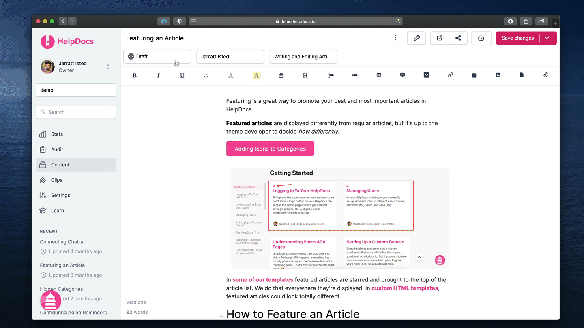The width and height of the screenshot is (584, 328).
Task: Open the yellow highlight color tool
Action: click(256, 75)
